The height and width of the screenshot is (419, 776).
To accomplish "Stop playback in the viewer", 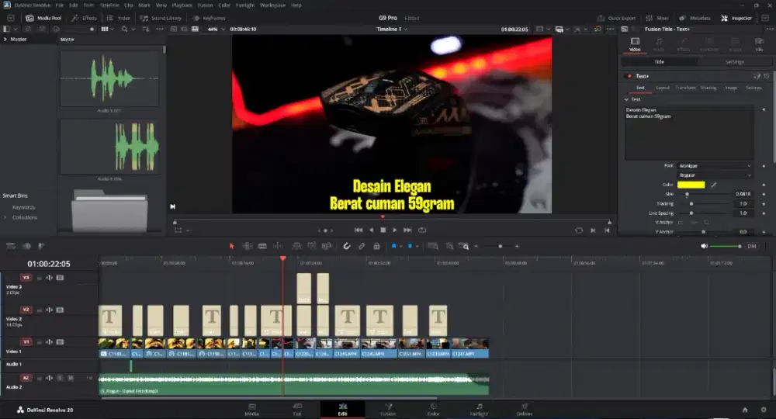I will click(x=383, y=230).
